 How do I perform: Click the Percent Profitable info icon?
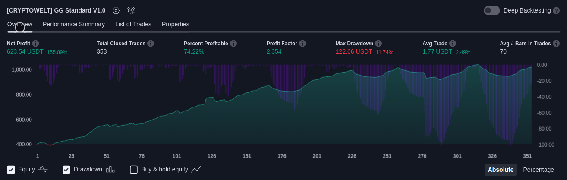click(x=233, y=44)
